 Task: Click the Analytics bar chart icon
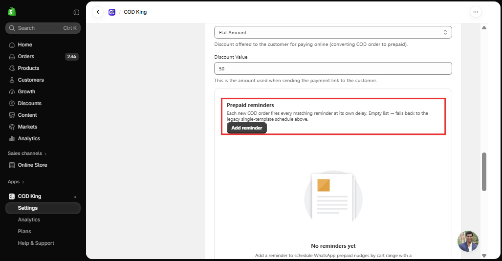[x=12, y=139]
